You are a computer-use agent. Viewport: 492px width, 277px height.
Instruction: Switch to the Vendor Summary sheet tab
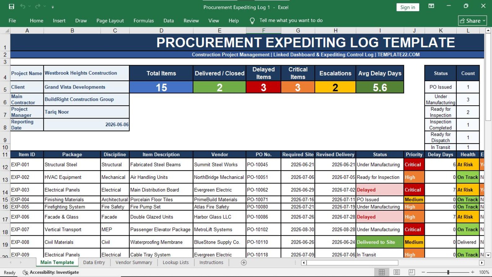coord(134,262)
